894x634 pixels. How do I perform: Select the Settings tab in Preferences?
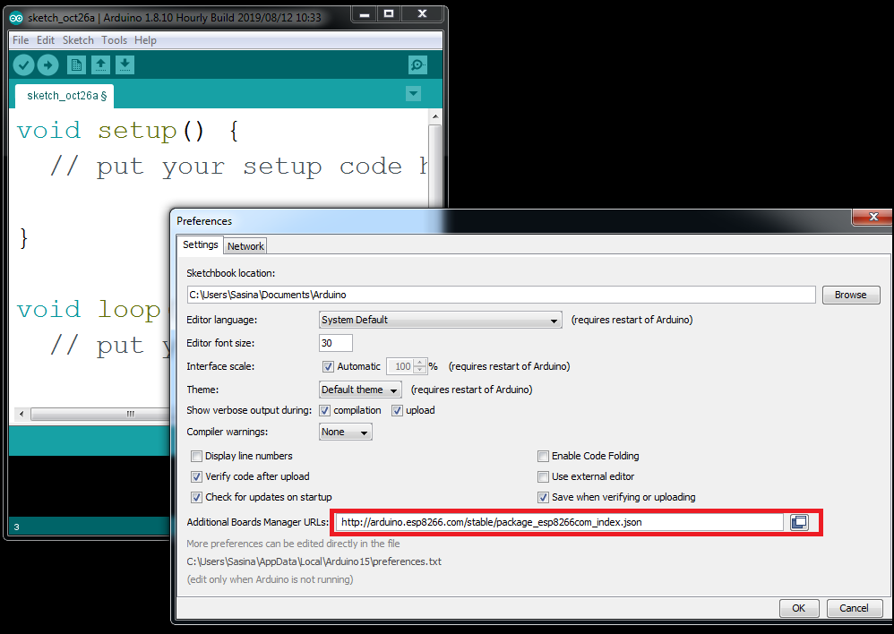tap(200, 244)
